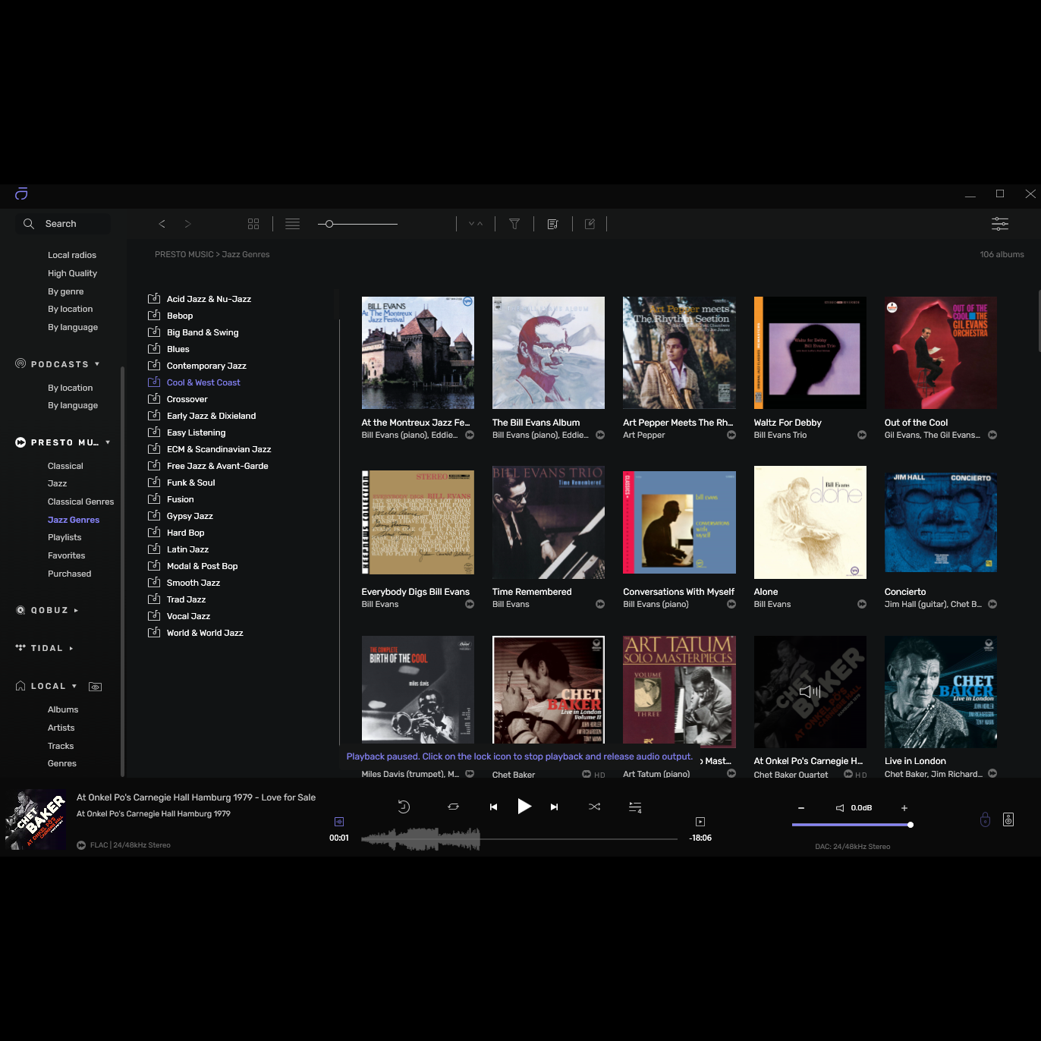Click the filter funnel icon
The height and width of the screenshot is (1041, 1041).
514,224
